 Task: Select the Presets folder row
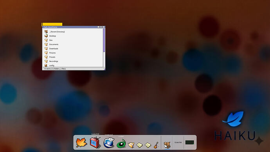pos(73,57)
